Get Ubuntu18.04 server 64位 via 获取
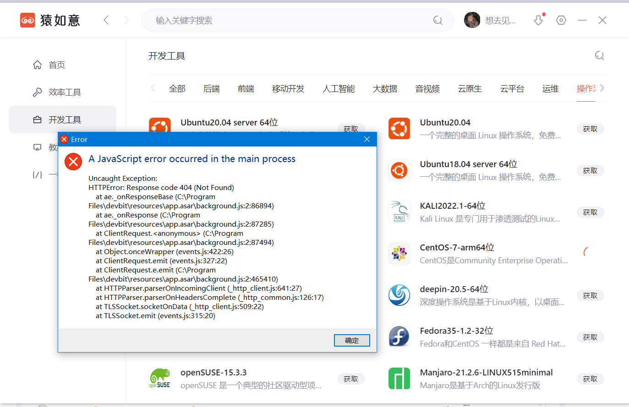629x407 pixels. pyautogui.click(x=590, y=171)
